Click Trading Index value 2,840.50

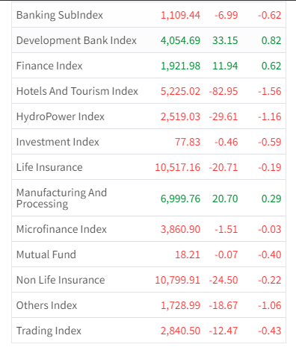tap(180, 331)
